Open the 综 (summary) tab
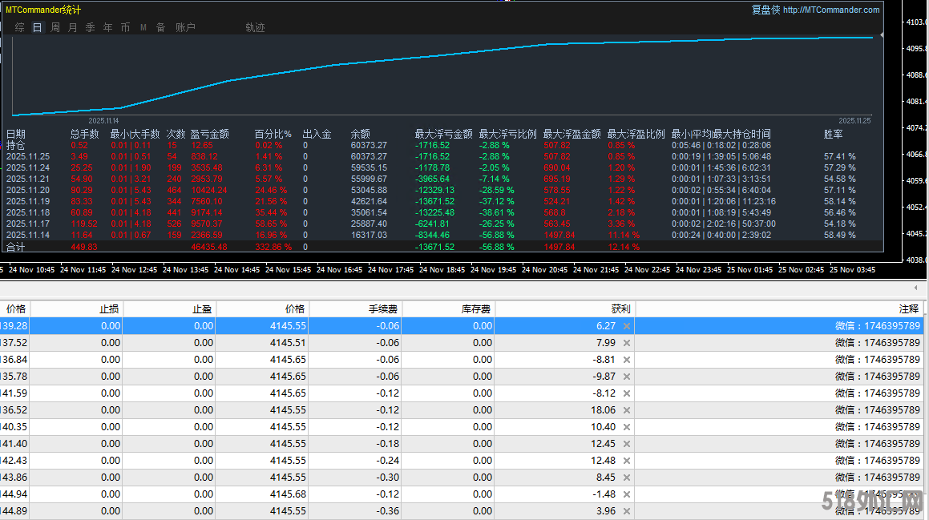Viewport: 929px width, 520px height. (19, 27)
